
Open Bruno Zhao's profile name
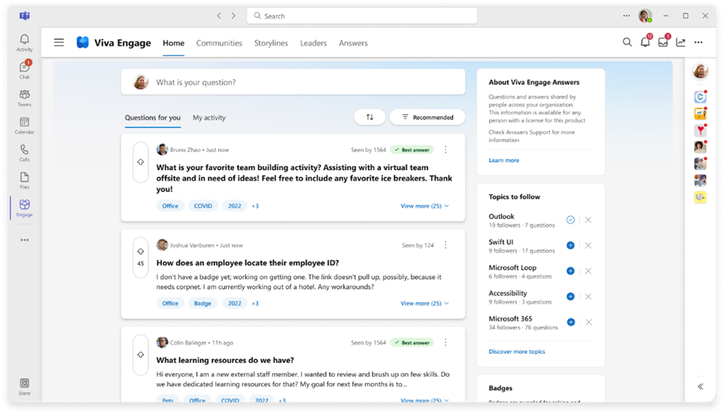(x=185, y=150)
